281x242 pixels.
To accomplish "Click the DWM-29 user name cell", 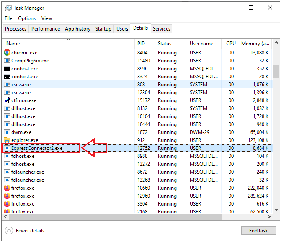I will [199, 132].
